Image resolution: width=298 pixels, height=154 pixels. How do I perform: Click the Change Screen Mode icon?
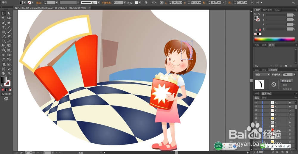(x=6, y=99)
